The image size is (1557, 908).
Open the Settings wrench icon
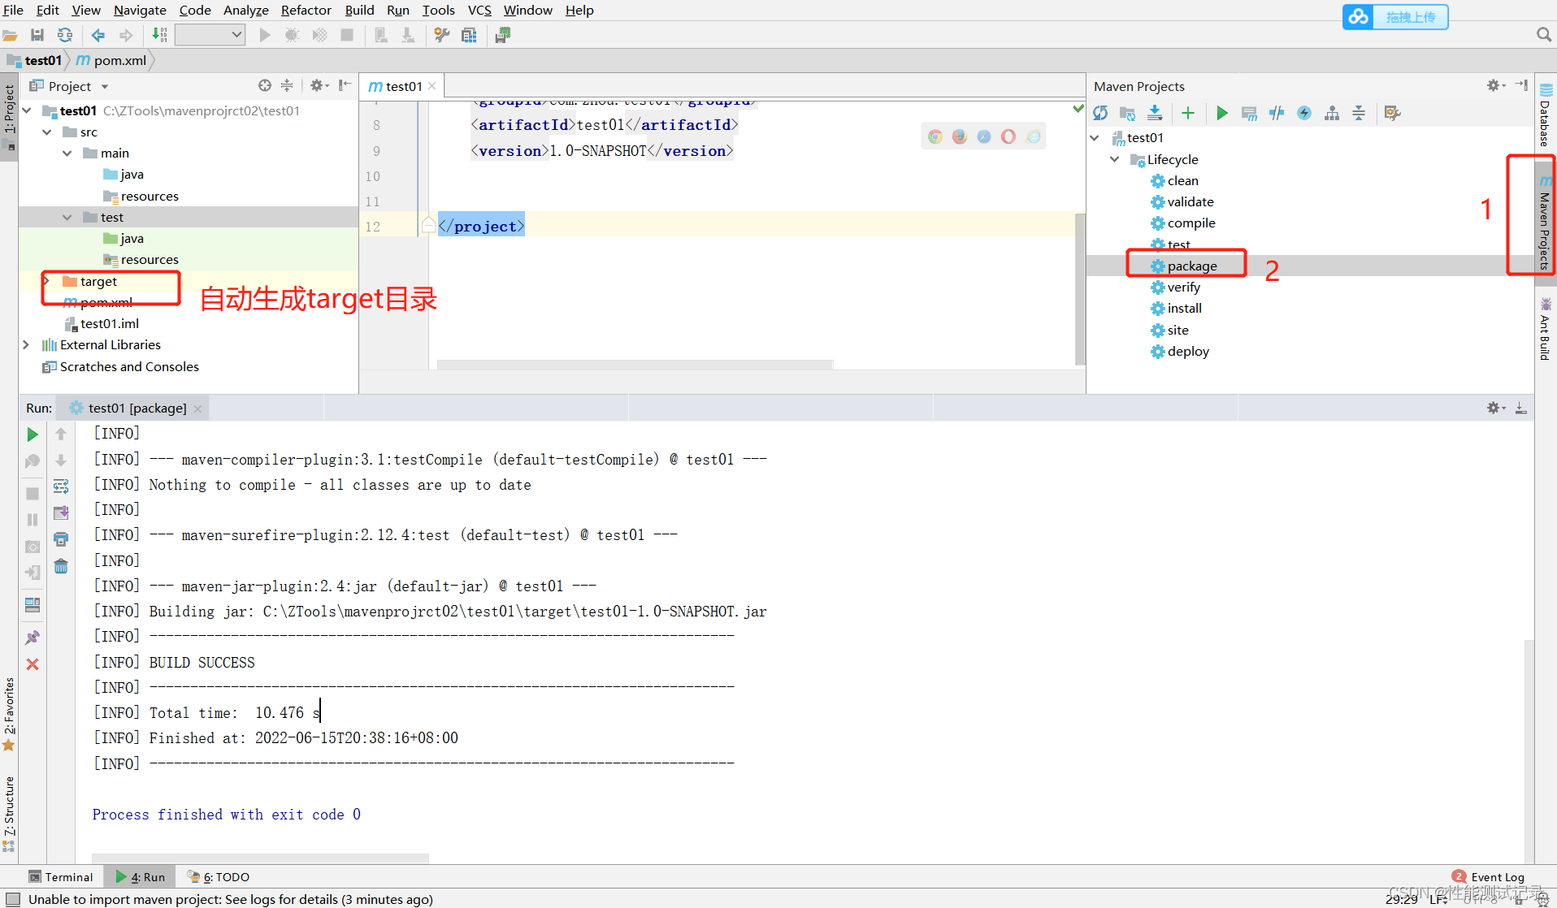click(442, 35)
